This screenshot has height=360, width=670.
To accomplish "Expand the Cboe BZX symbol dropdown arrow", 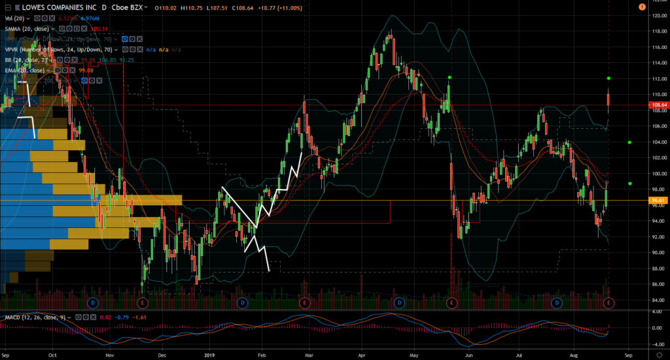I will click(146, 7).
